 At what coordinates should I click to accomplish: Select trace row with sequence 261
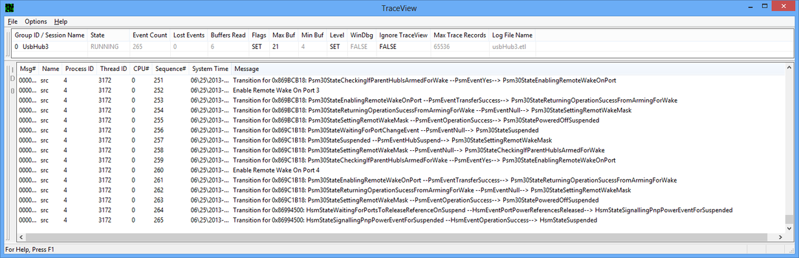click(400, 181)
